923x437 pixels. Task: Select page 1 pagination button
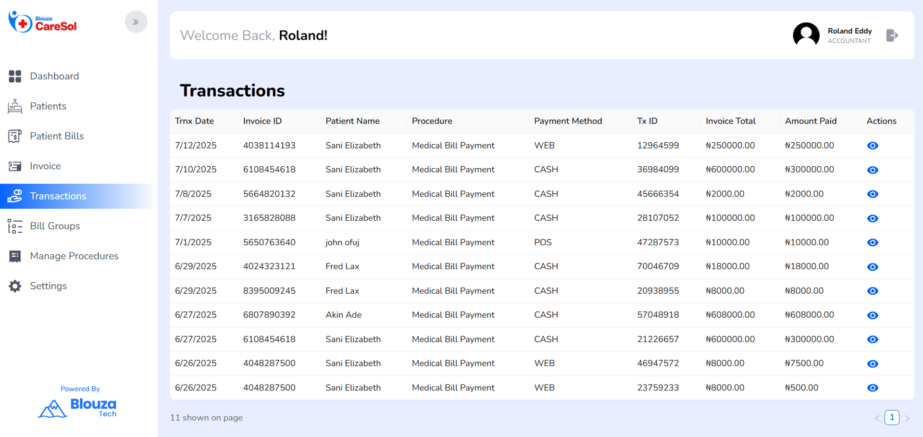click(x=892, y=417)
